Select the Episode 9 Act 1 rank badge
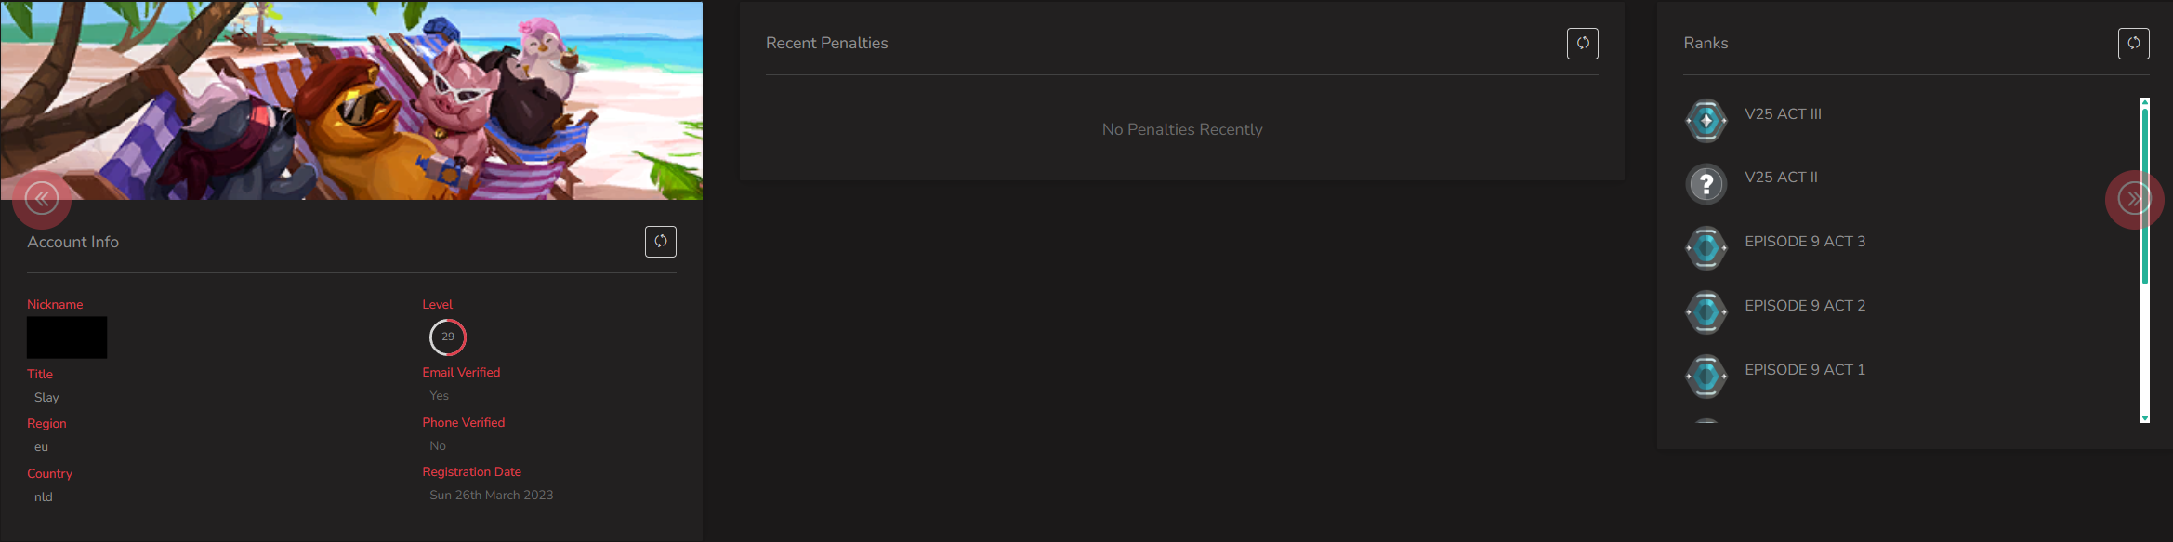 (1706, 377)
